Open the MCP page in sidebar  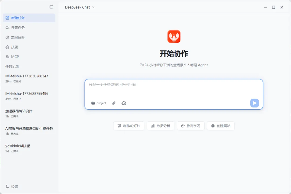29,57
